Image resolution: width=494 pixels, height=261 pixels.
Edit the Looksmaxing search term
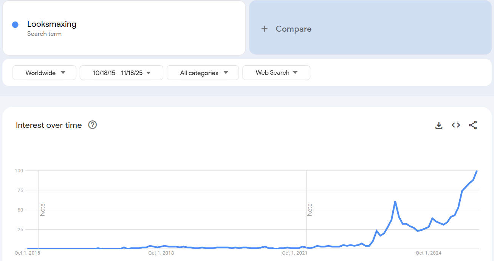coord(52,24)
